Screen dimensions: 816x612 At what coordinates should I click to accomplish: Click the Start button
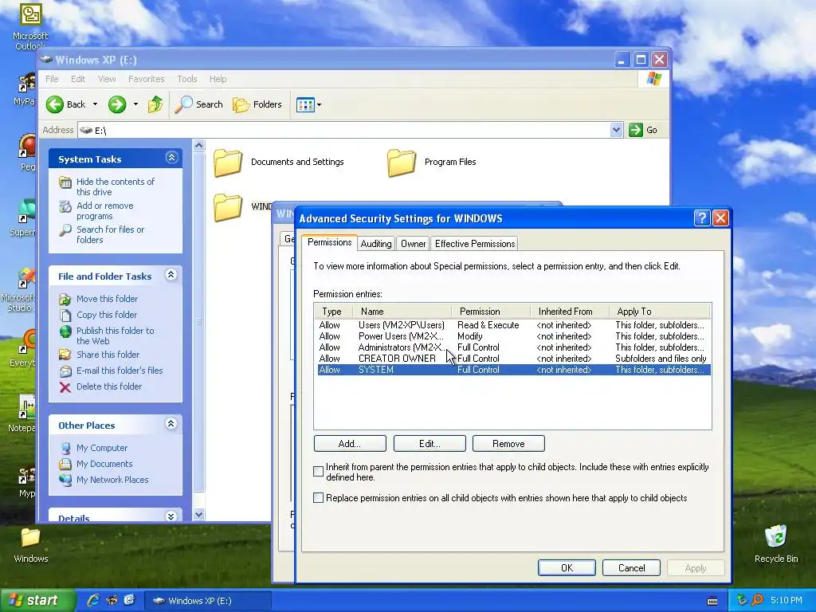click(37, 600)
